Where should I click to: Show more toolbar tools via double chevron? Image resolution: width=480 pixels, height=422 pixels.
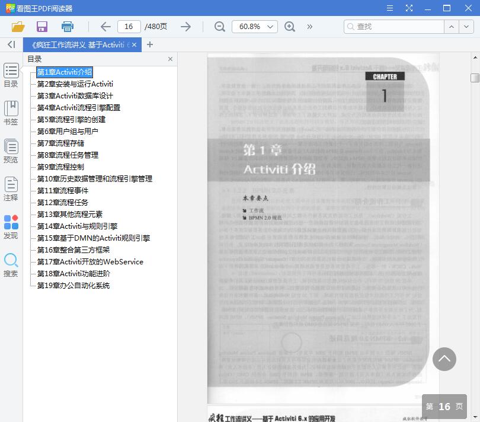310,27
